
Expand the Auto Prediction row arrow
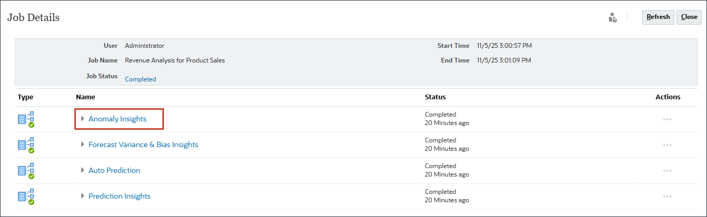tap(83, 170)
